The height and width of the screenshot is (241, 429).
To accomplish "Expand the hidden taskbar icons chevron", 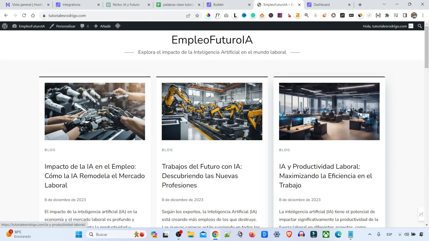I will (369, 234).
